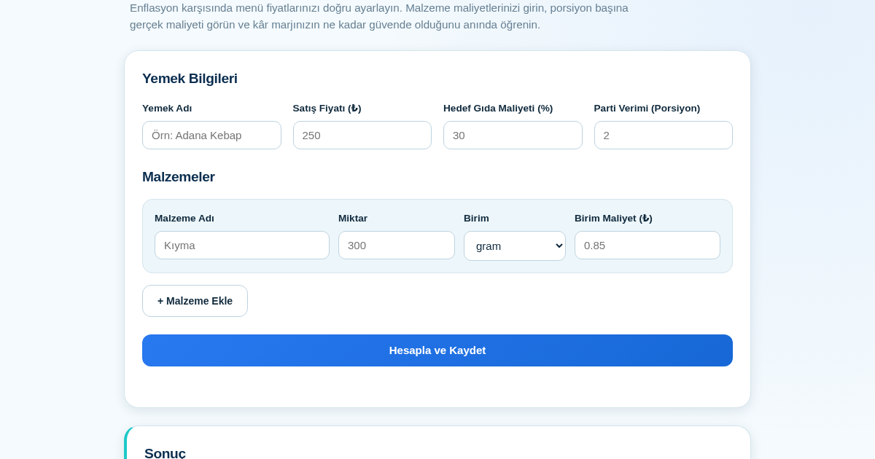Click the Parti Verimi (Porsiyon) label
The width and height of the screenshot is (875, 459).
647,109
